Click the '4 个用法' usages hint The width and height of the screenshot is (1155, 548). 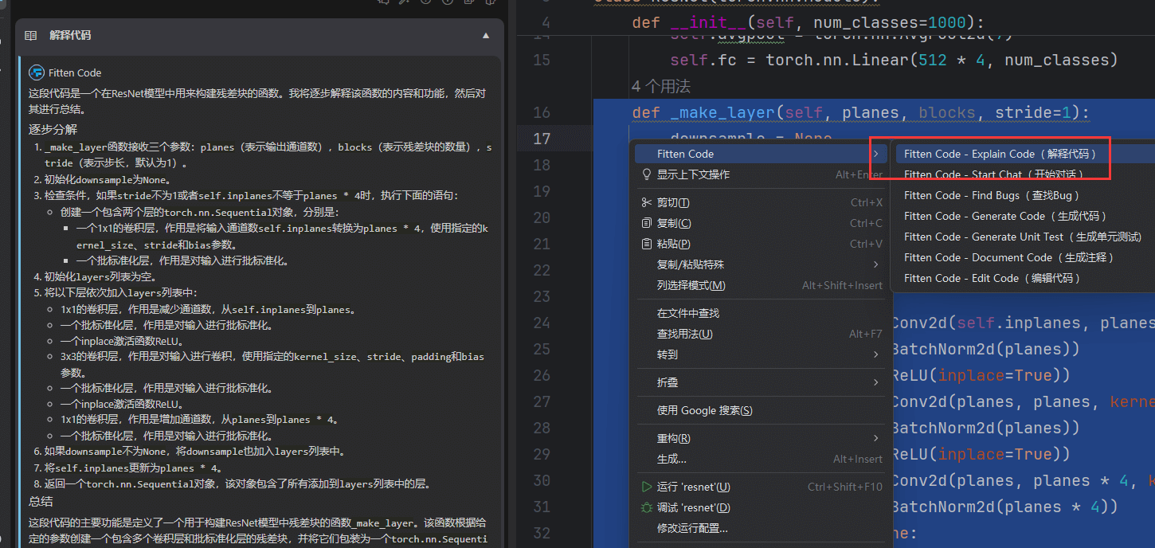coord(661,86)
